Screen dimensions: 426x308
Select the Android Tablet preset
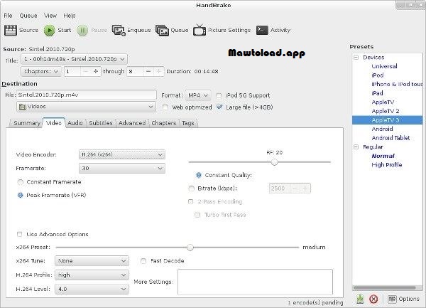[x=390, y=138]
